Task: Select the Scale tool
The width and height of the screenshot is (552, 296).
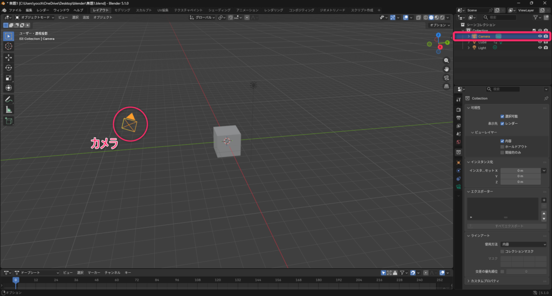Action: [x=9, y=78]
